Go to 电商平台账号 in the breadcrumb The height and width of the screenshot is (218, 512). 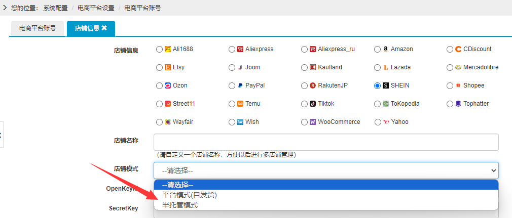click(x=142, y=8)
